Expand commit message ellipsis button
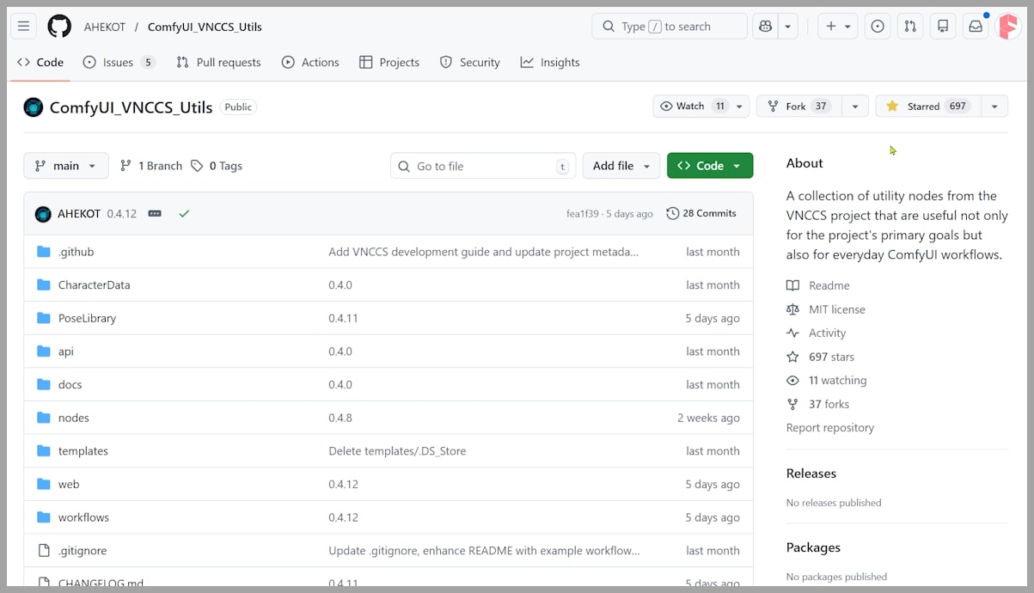 click(x=155, y=213)
